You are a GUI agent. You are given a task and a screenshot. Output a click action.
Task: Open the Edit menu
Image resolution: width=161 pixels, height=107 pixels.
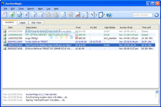(13, 9)
